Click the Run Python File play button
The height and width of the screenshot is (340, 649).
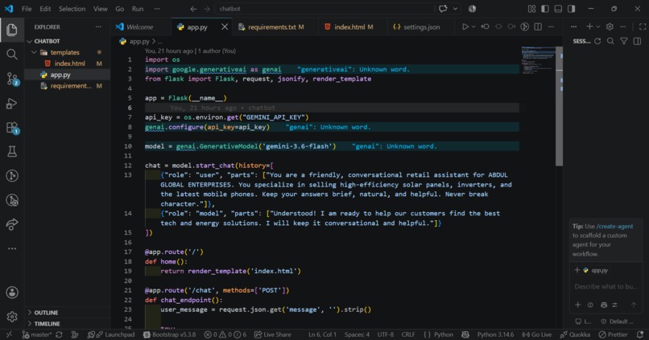coord(465,27)
